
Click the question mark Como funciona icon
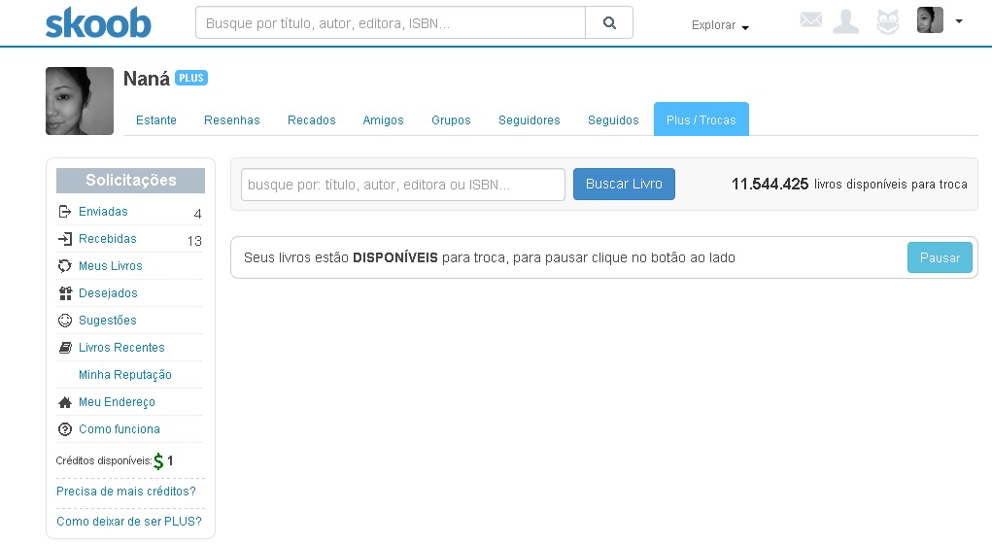(x=65, y=429)
